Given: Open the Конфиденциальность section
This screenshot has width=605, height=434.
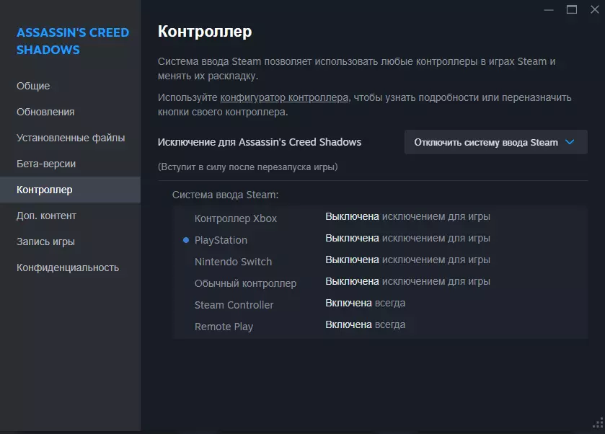Looking at the screenshot, I should point(68,267).
